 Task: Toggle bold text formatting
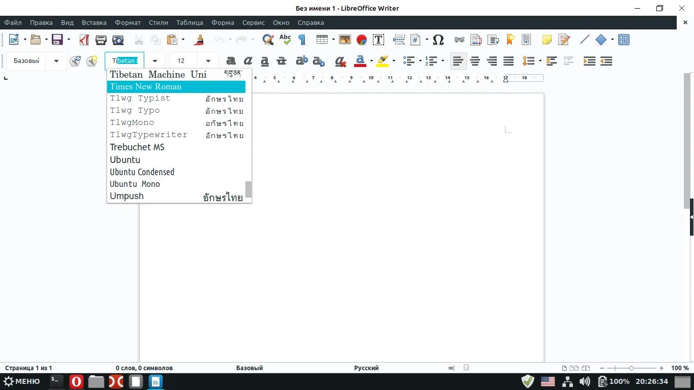[x=231, y=61]
